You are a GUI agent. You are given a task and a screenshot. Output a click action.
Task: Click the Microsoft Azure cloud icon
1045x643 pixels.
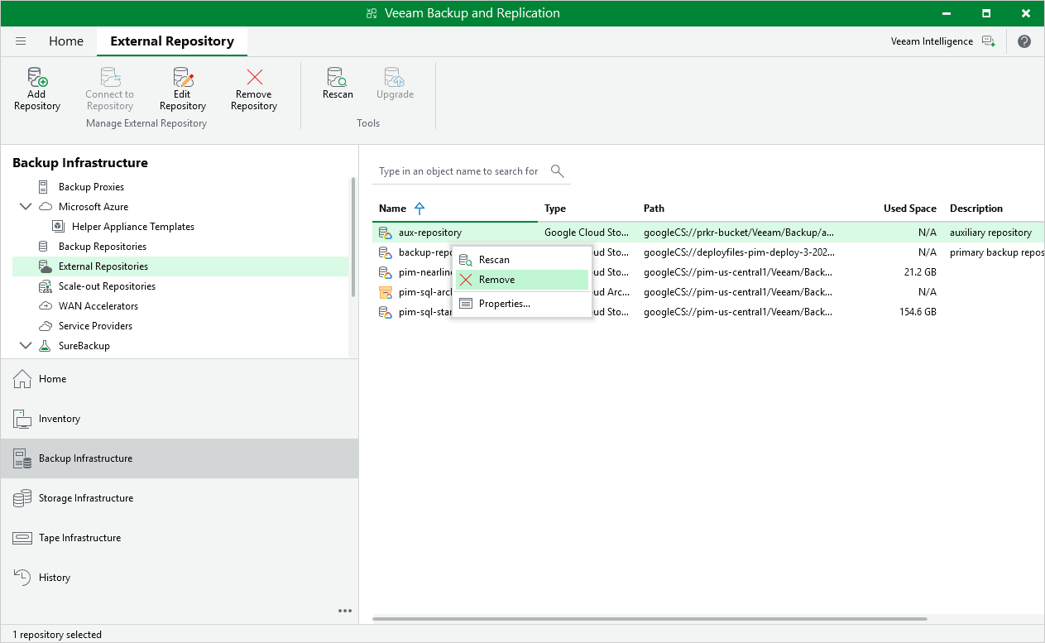click(x=45, y=207)
